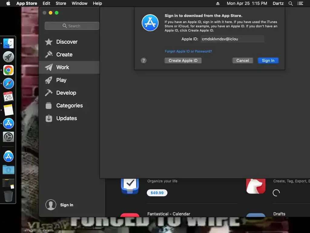
Task: Click the Drafts app title
Action: (x=279, y=214)
